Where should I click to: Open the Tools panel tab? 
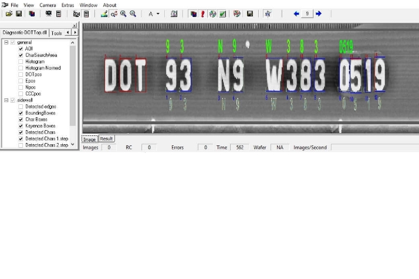click(56, 33)
